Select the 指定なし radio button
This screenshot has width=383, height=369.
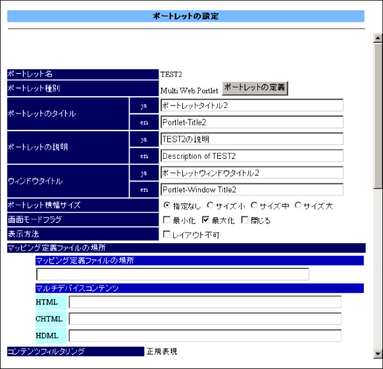click(167, 206)
